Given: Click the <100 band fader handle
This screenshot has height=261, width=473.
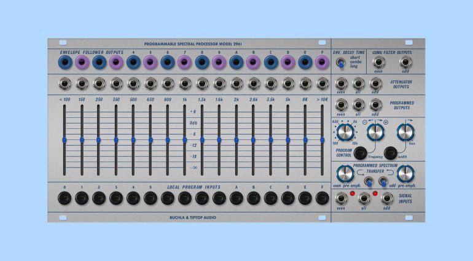Looking at the screenshot, I should (64, 140).
